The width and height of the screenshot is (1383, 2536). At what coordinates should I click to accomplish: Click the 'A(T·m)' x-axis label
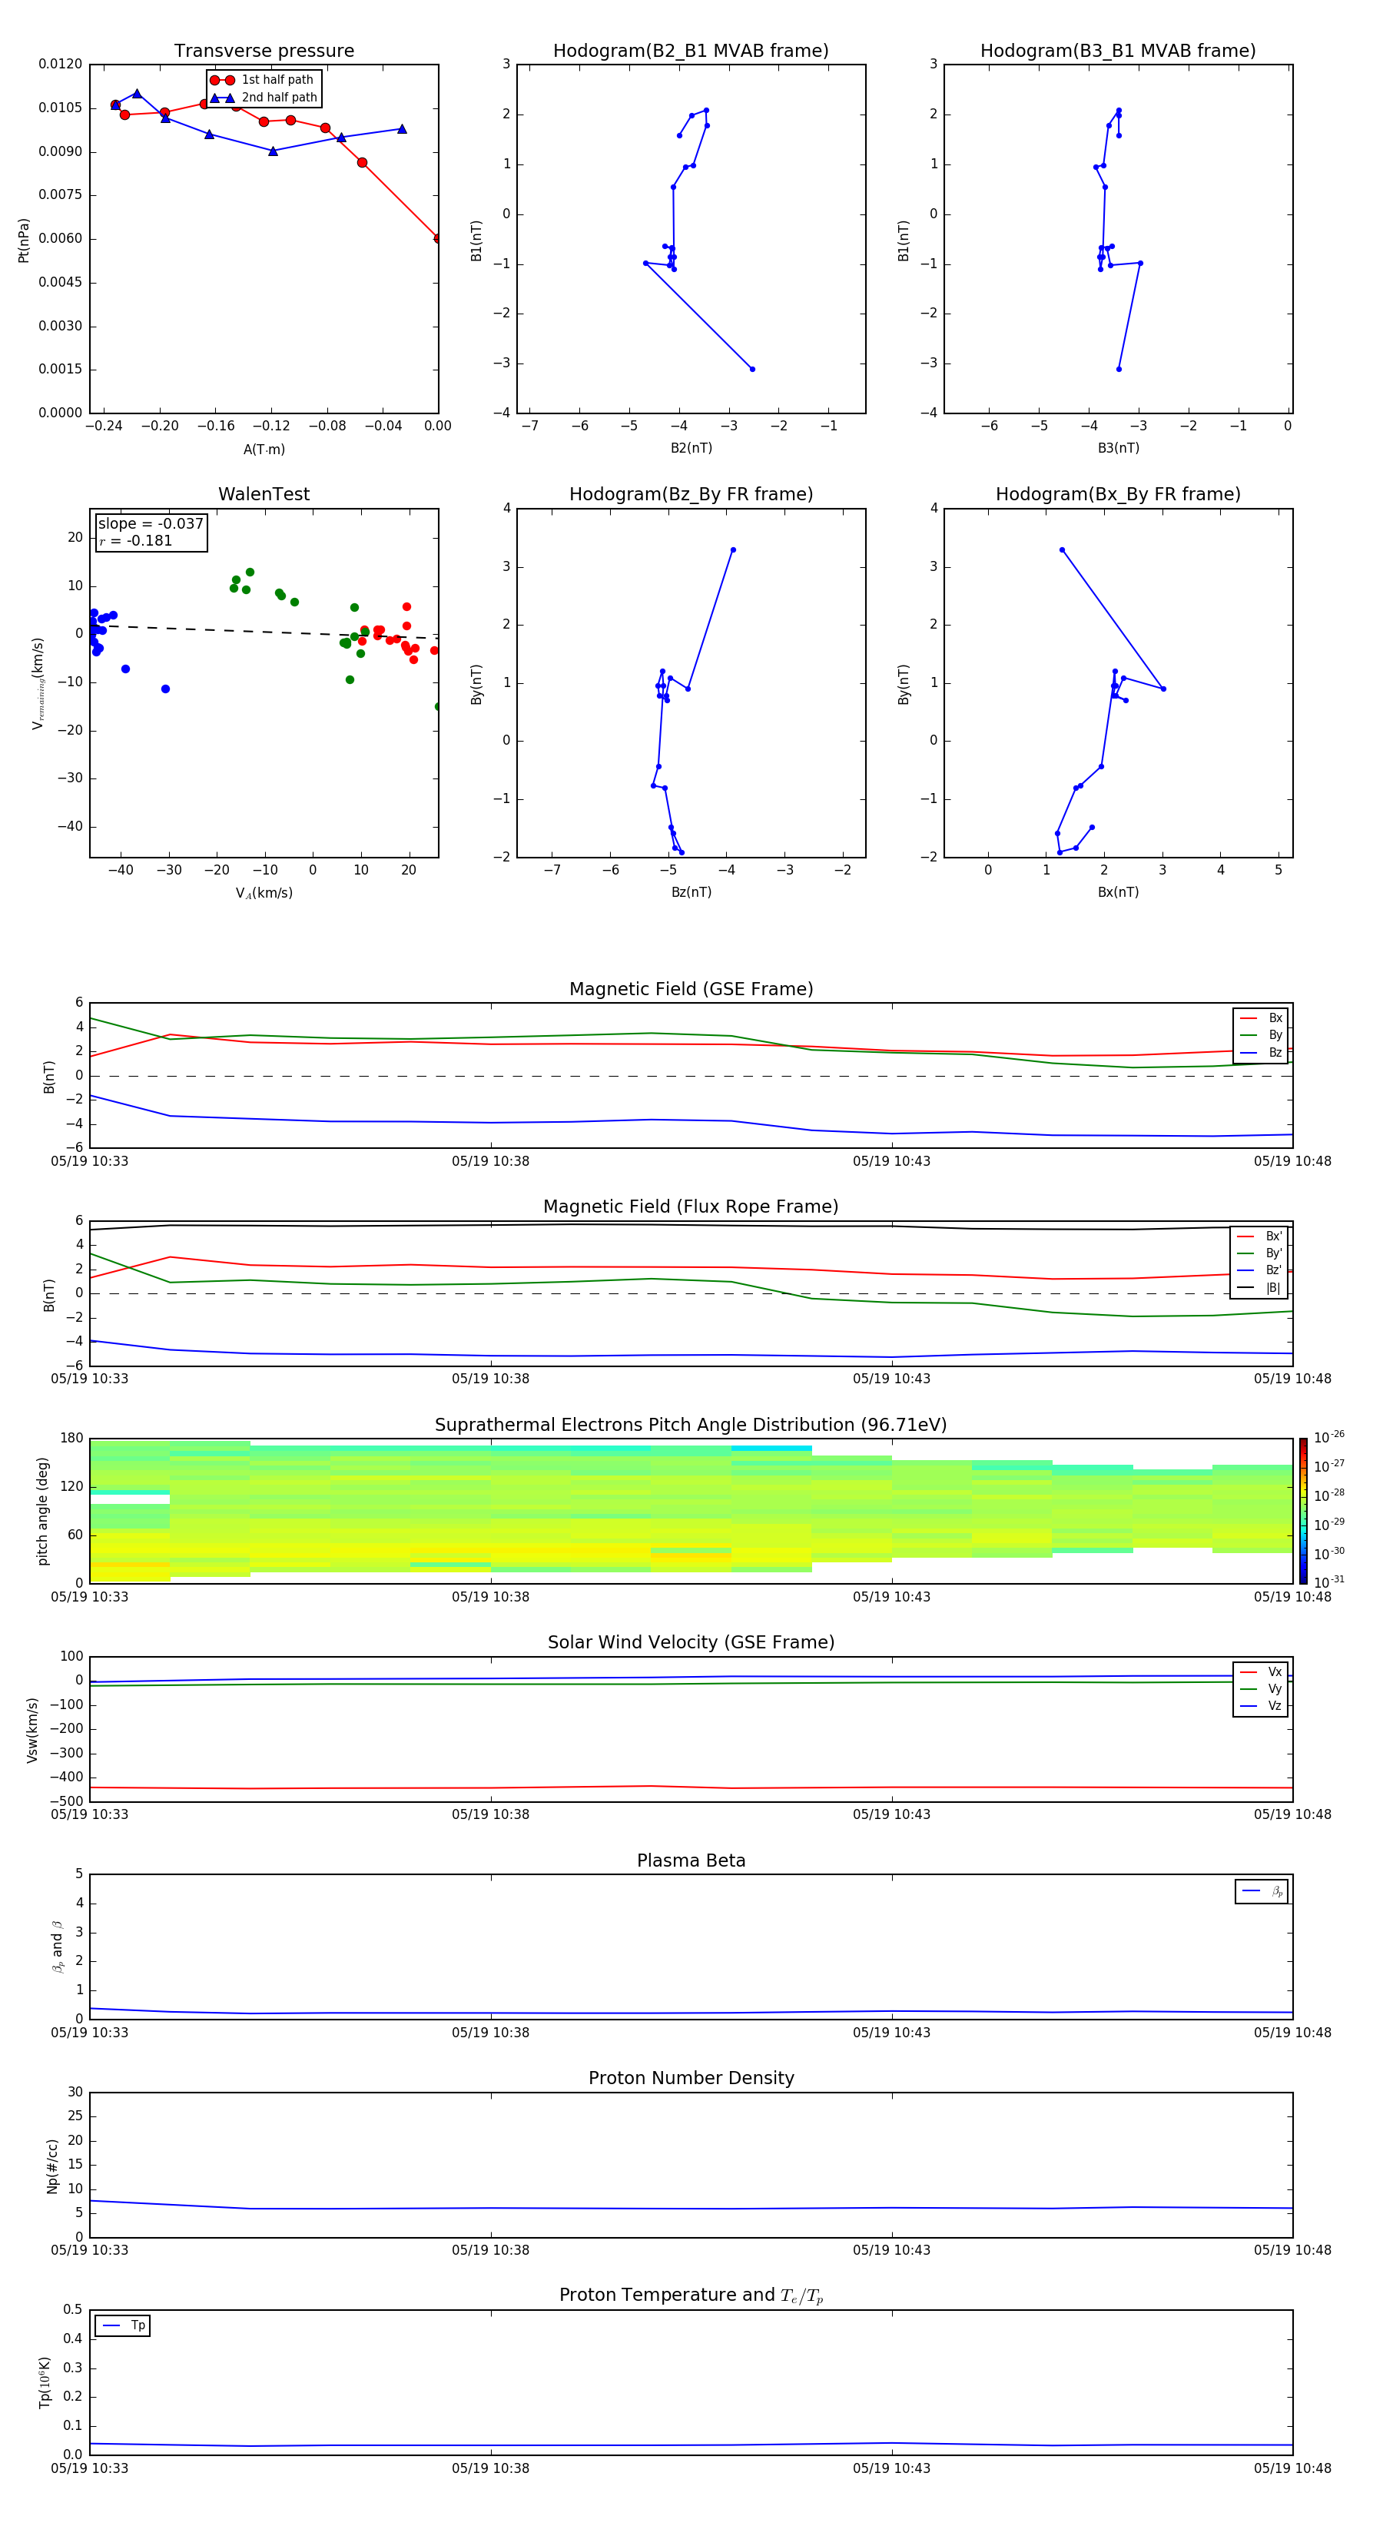[x=264, y=450]
